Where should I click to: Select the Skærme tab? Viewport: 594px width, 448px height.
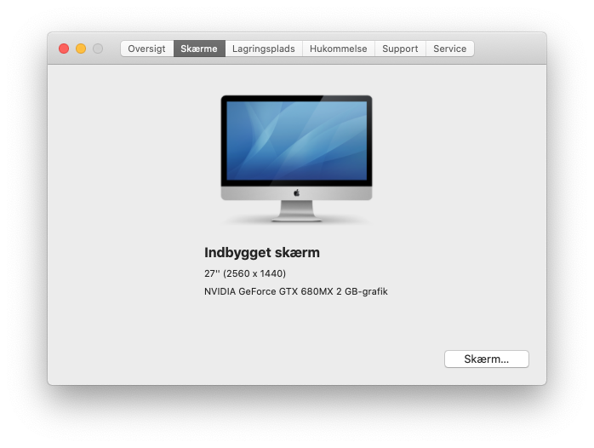point(199,49)
